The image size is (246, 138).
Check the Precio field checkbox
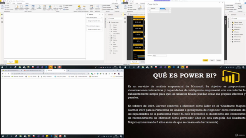pos(110,44)
